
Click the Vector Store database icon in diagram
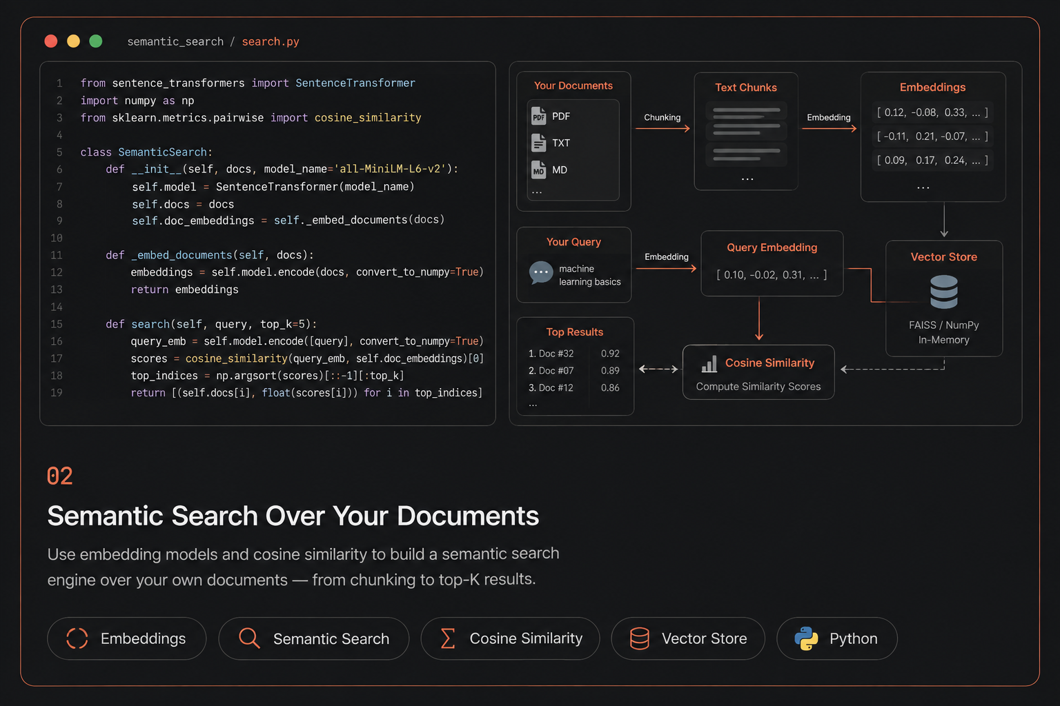[943, 292]
